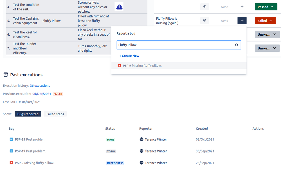281x169 pixels.
Task: Click Terence Winter's avatar on PSP-19 row
Action: point(141,151)
